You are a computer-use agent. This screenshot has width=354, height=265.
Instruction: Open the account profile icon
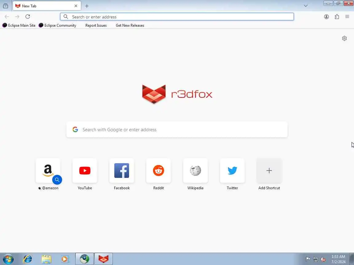[326, 17]
